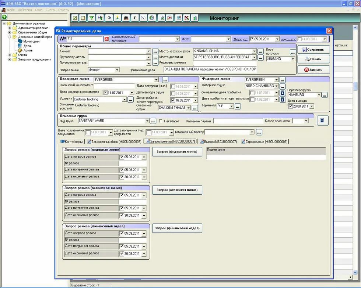Image resolution: width=361 pixels, height=288 pixels.
Task: Click ellipsis button next to Место загрузки груза
Action: point(260,51)
